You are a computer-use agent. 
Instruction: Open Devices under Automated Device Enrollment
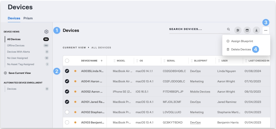pos(12,89)
